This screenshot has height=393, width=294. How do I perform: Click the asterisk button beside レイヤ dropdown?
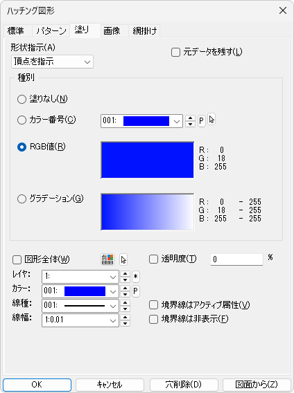click(x=136, y=277)
